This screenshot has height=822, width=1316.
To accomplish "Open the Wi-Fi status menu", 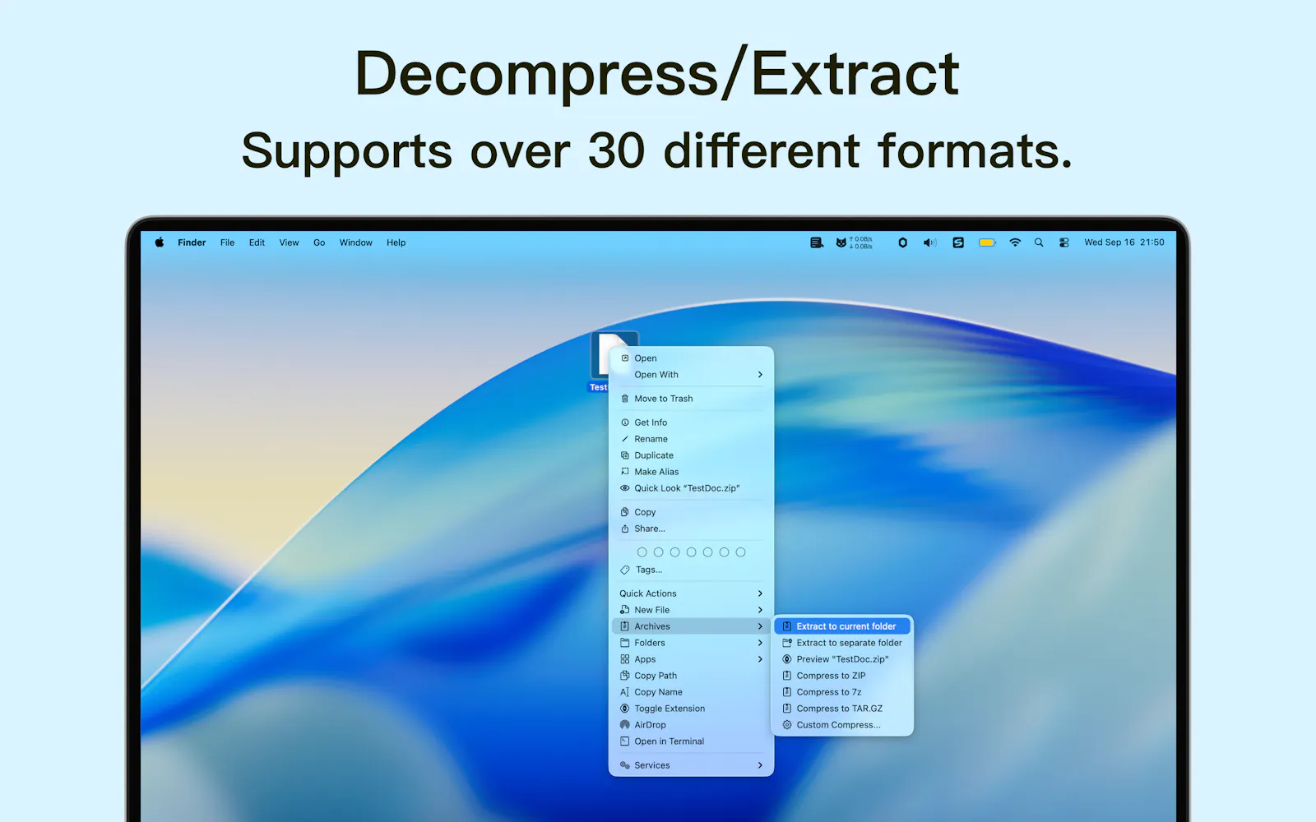I will (1015, 242).
